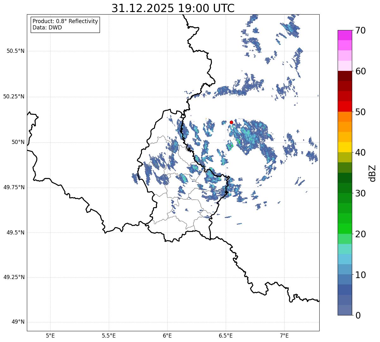Click the red radar site marker
The image size is (380, 342).
click(x=231, y=122)
